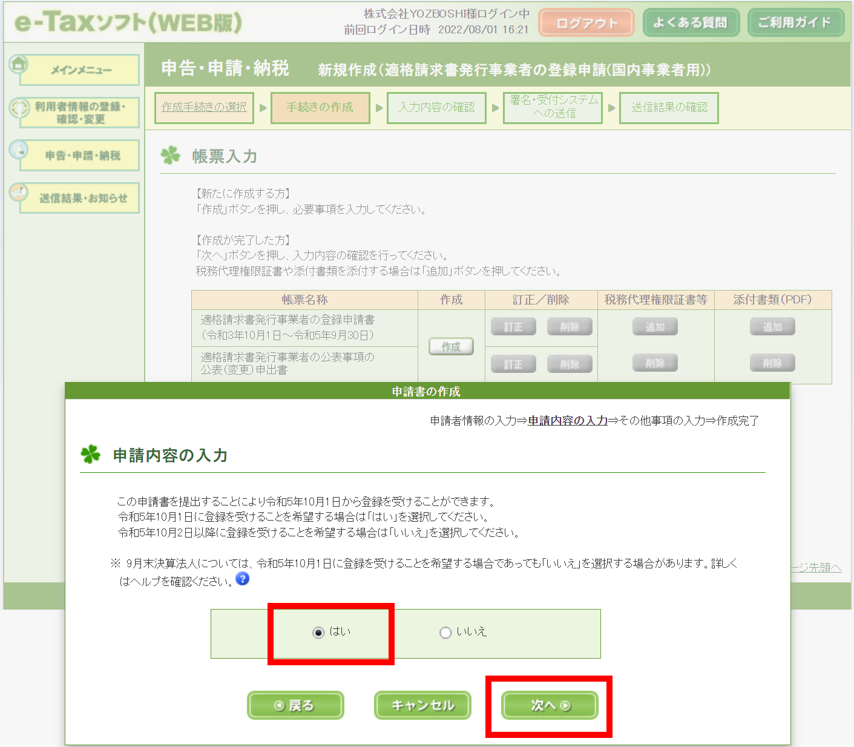This screenshot has width=854, height=747.
Task: Click the 入力内容の確認 step
Action: pyautogui.click(x=436, y=108)
